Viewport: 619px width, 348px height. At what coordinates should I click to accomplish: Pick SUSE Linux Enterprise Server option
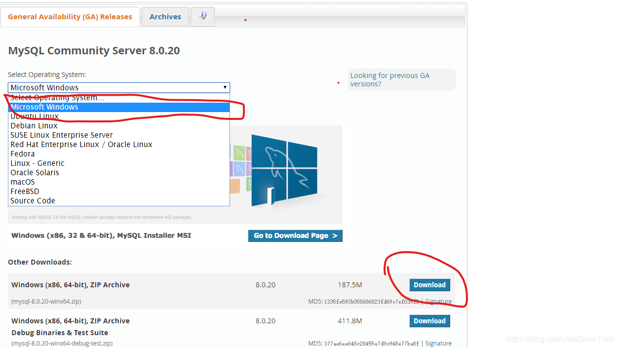119,135
